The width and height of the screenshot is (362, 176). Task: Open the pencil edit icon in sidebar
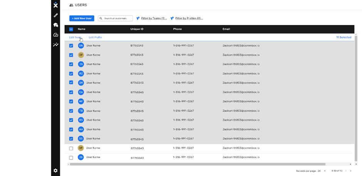point(55,15)
